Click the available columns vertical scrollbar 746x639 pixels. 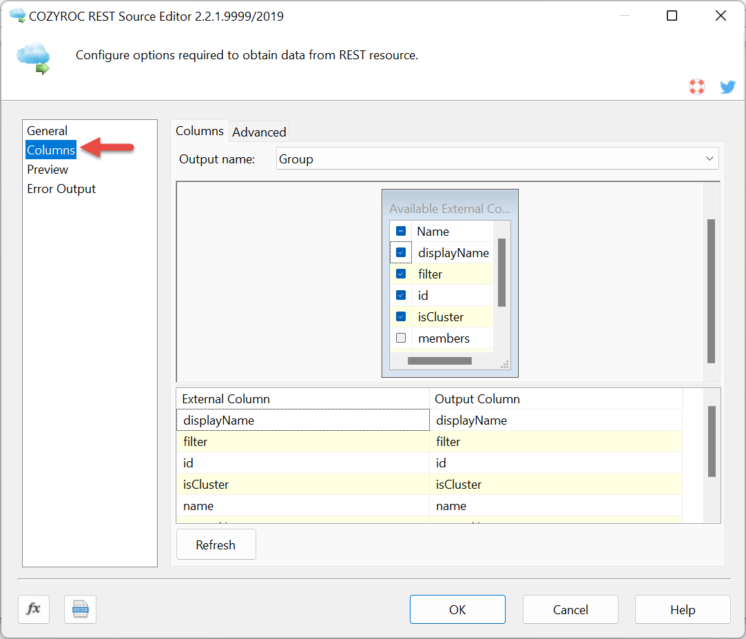click(501, 273)
